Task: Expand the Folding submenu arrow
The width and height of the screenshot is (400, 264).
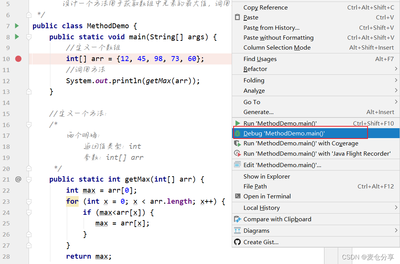Action: [396, 80]
